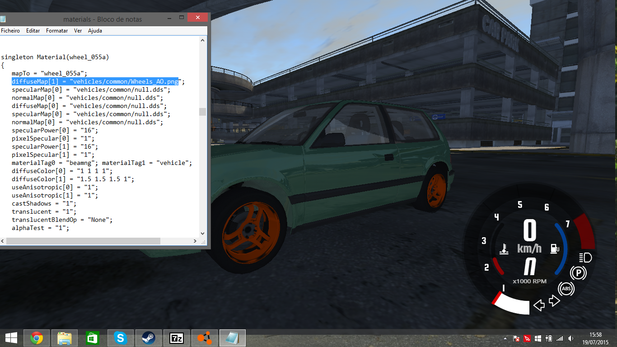Click the 'pixelSpecular[1] = "1";' line
The image size is (617, 347).
coord(53,155)
